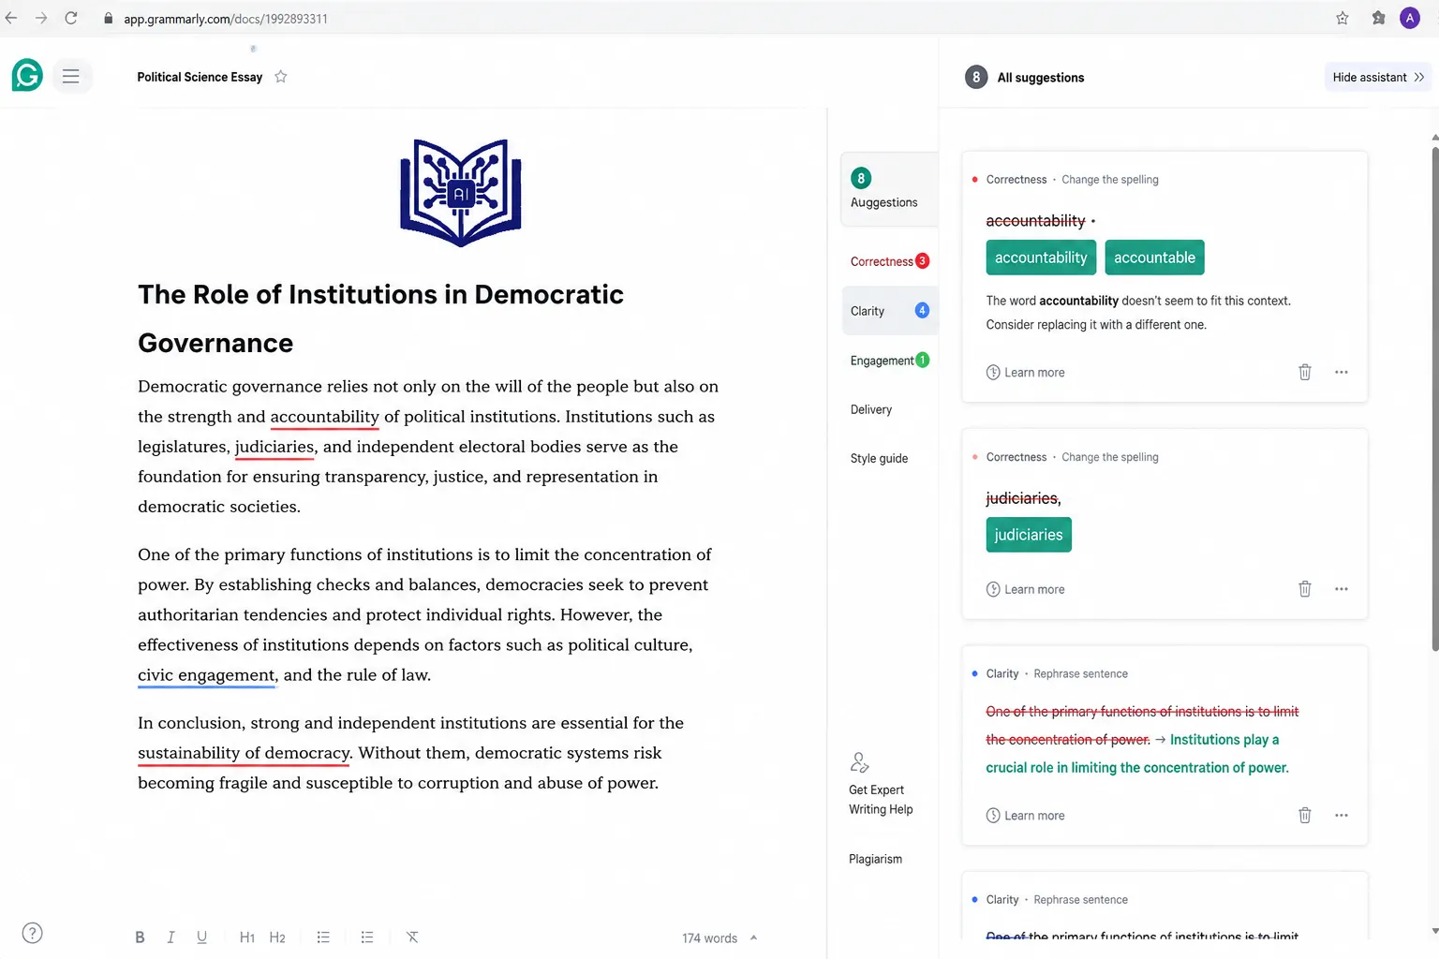Click the underlined word judiciaries in essay
1439x959 pixels.
[274, 447]
